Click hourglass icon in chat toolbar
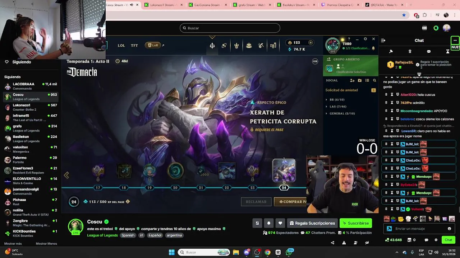 point(448,52)
